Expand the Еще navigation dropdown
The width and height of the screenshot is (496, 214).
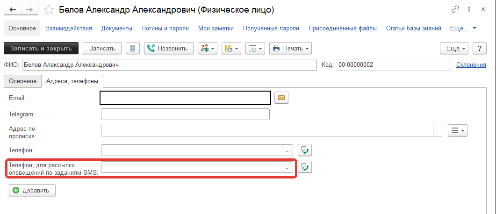(463, 29)
